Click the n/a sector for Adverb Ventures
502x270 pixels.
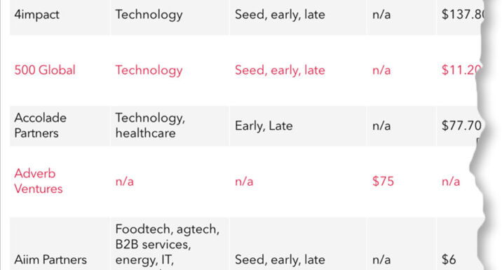(125, 182)
